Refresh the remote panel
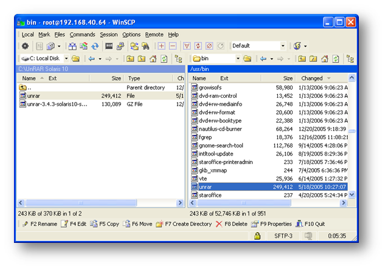 pyautogui.click(x=336, y=59)
